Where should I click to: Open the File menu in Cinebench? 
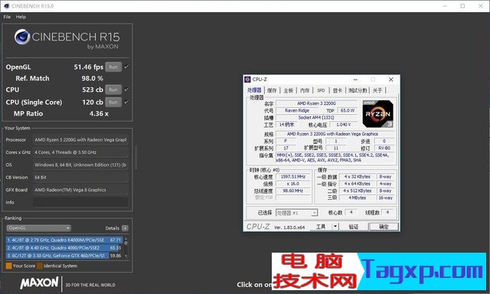(x=7, y=17)
